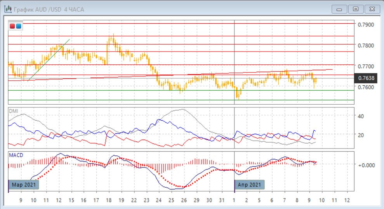
Task: Click the candlestick chart icon in title bar
Action: [8, 9]
